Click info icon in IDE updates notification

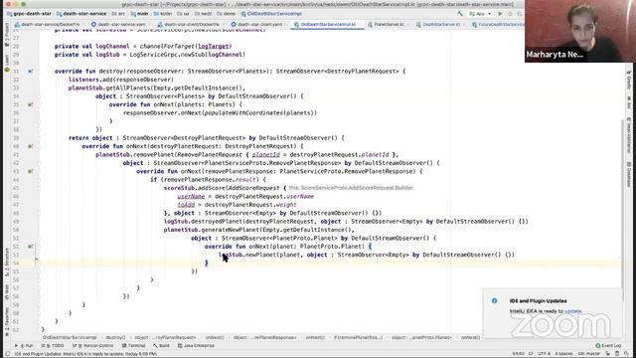494,300
